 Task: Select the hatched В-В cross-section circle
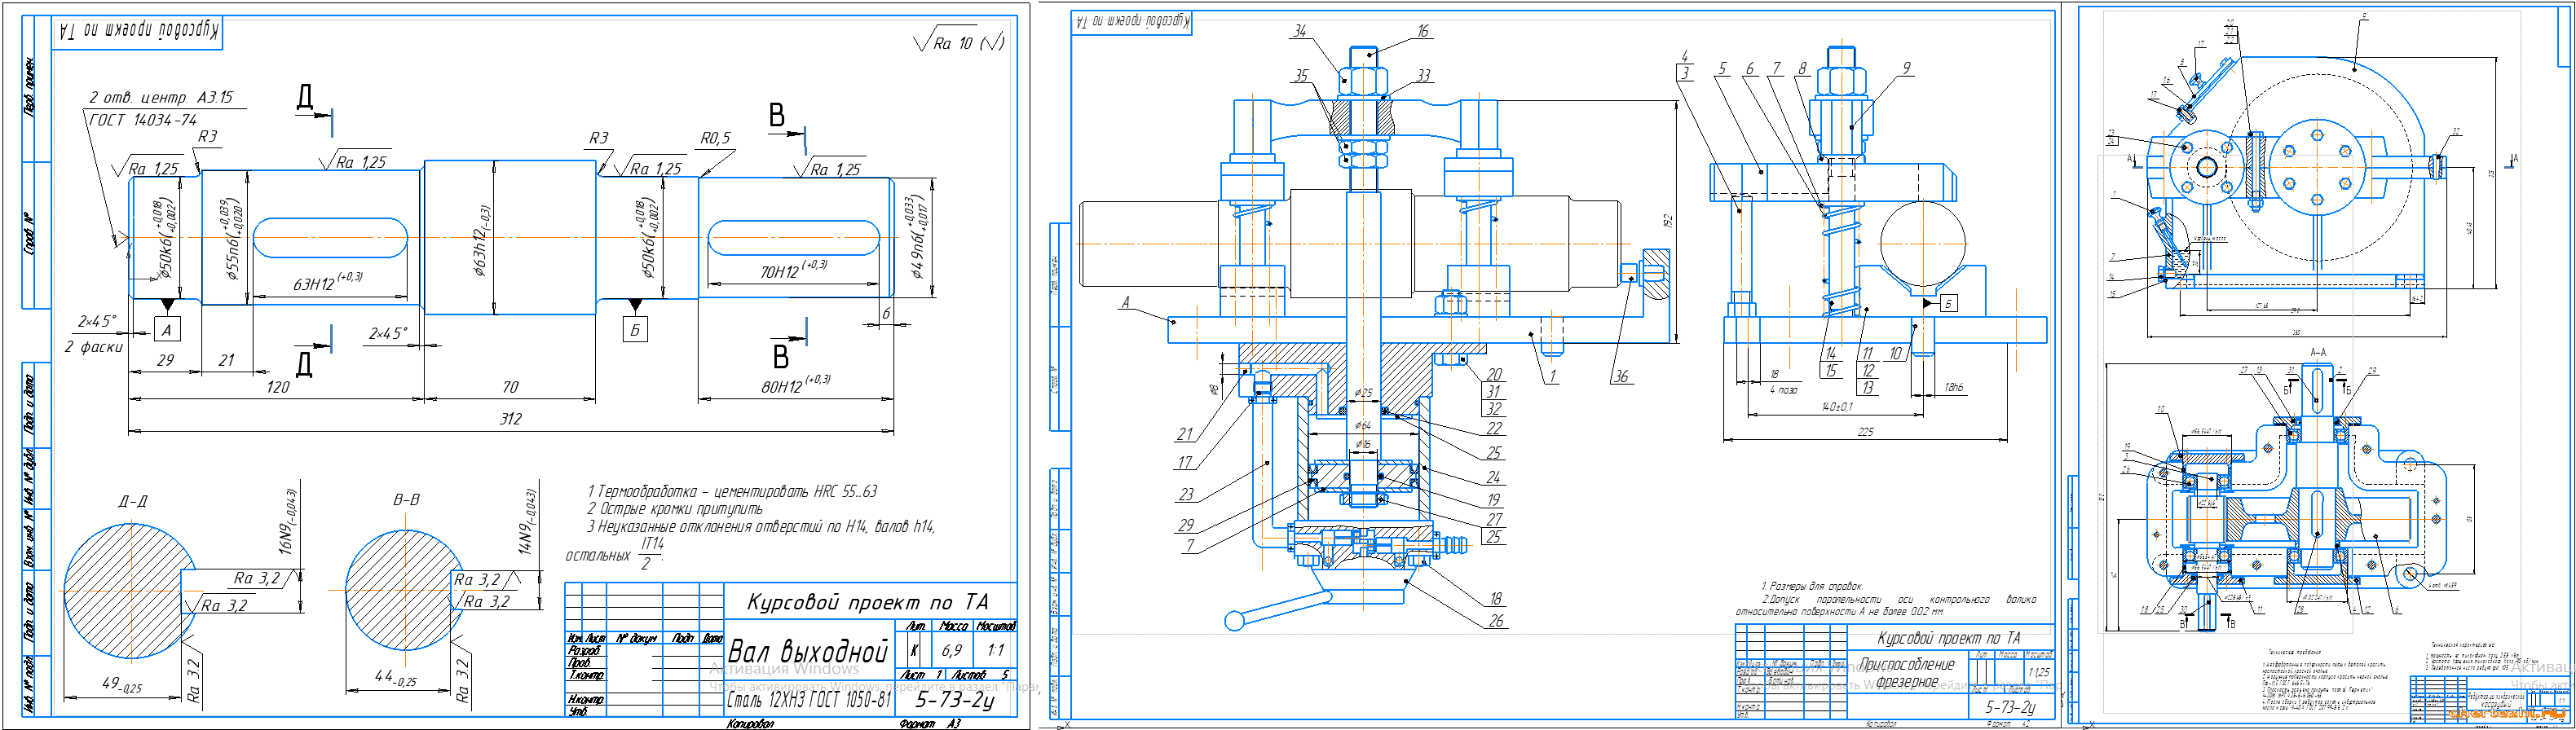pos(402,590)
